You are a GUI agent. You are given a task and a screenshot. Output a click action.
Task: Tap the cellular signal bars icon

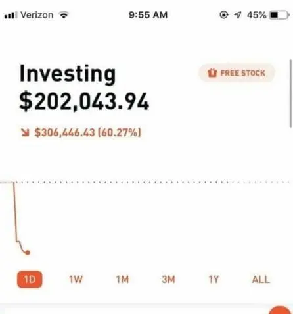[11, 15]
